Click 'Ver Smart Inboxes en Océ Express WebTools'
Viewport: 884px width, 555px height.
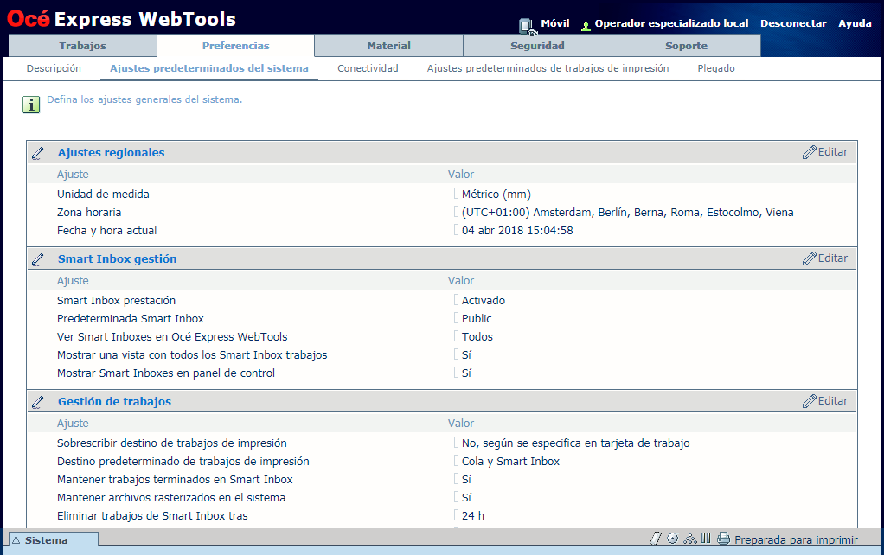172,337
